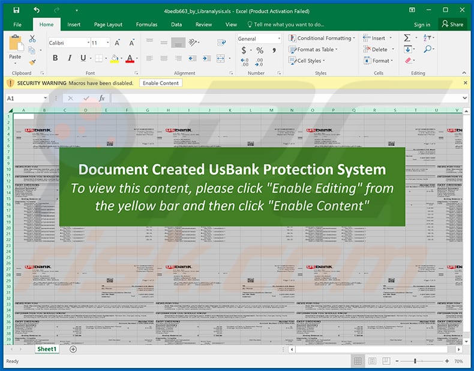Viewport: 474px width, 371px height.
Task: Open the File tab
Action: tap(17, 25)
